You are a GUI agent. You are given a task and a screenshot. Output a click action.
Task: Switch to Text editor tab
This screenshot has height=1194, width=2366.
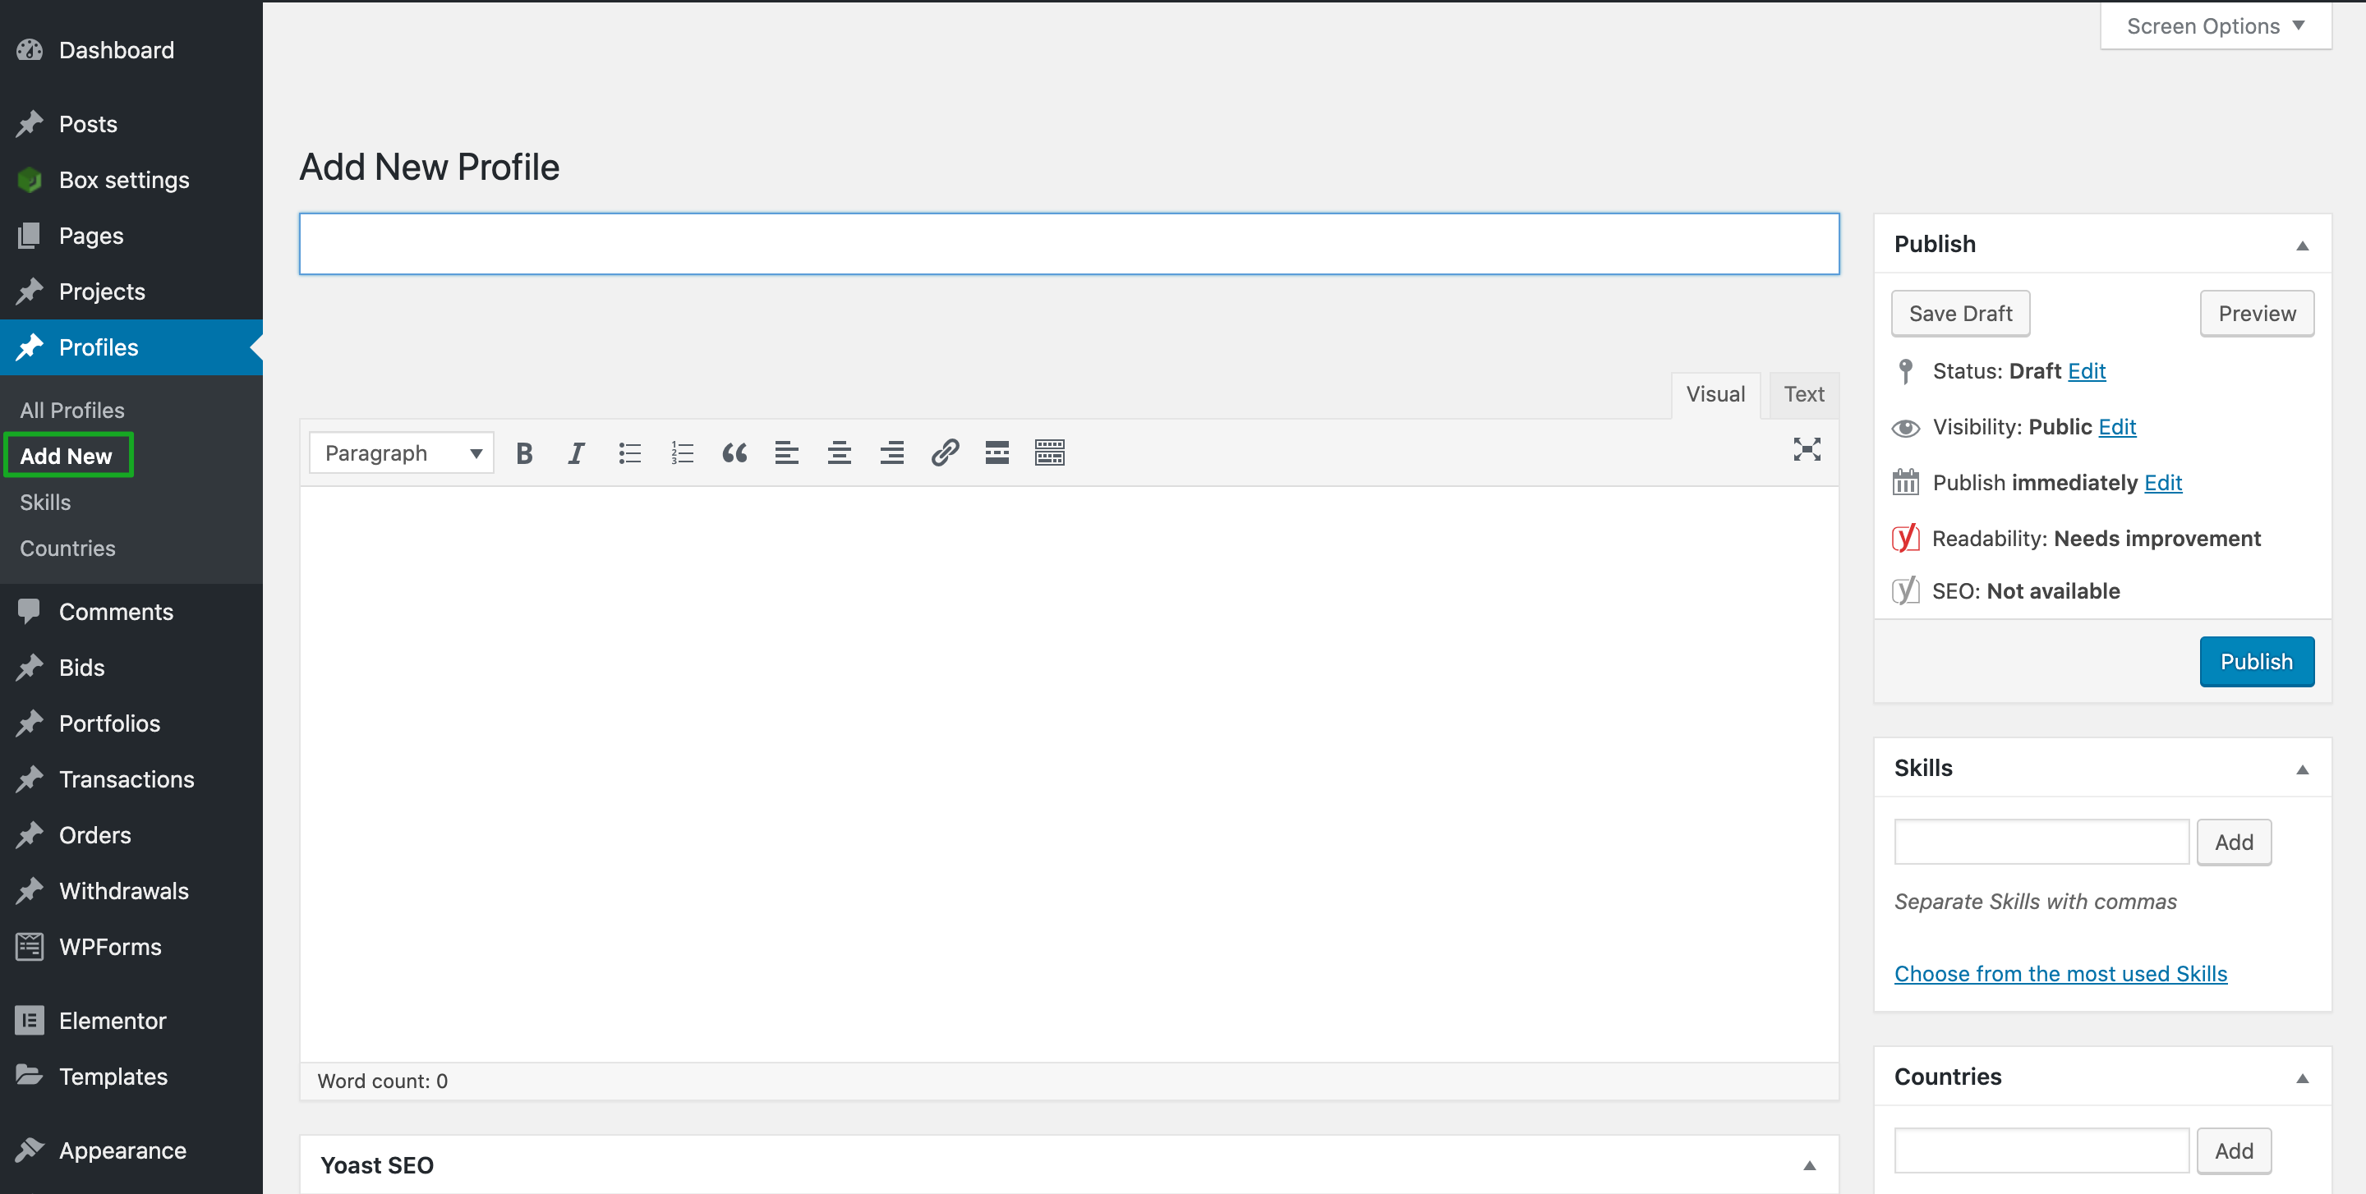pyautogui.click(x=1804, y=394)
